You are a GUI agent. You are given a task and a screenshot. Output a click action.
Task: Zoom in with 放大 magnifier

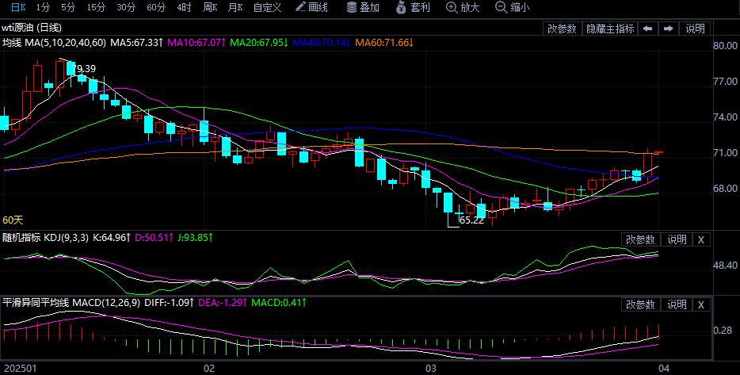463,7
